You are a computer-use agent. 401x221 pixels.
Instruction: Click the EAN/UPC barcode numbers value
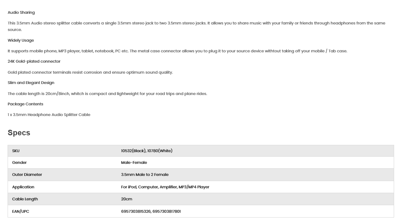tap(151, 211)
